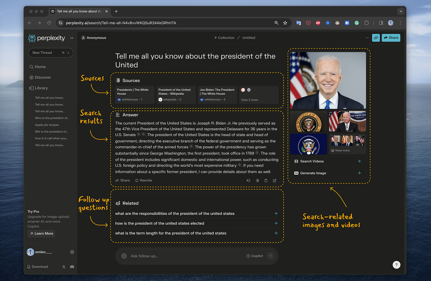Add thread to a Collection
The width and height of the screenshot is (431, 281).
(x=224, y=38)
